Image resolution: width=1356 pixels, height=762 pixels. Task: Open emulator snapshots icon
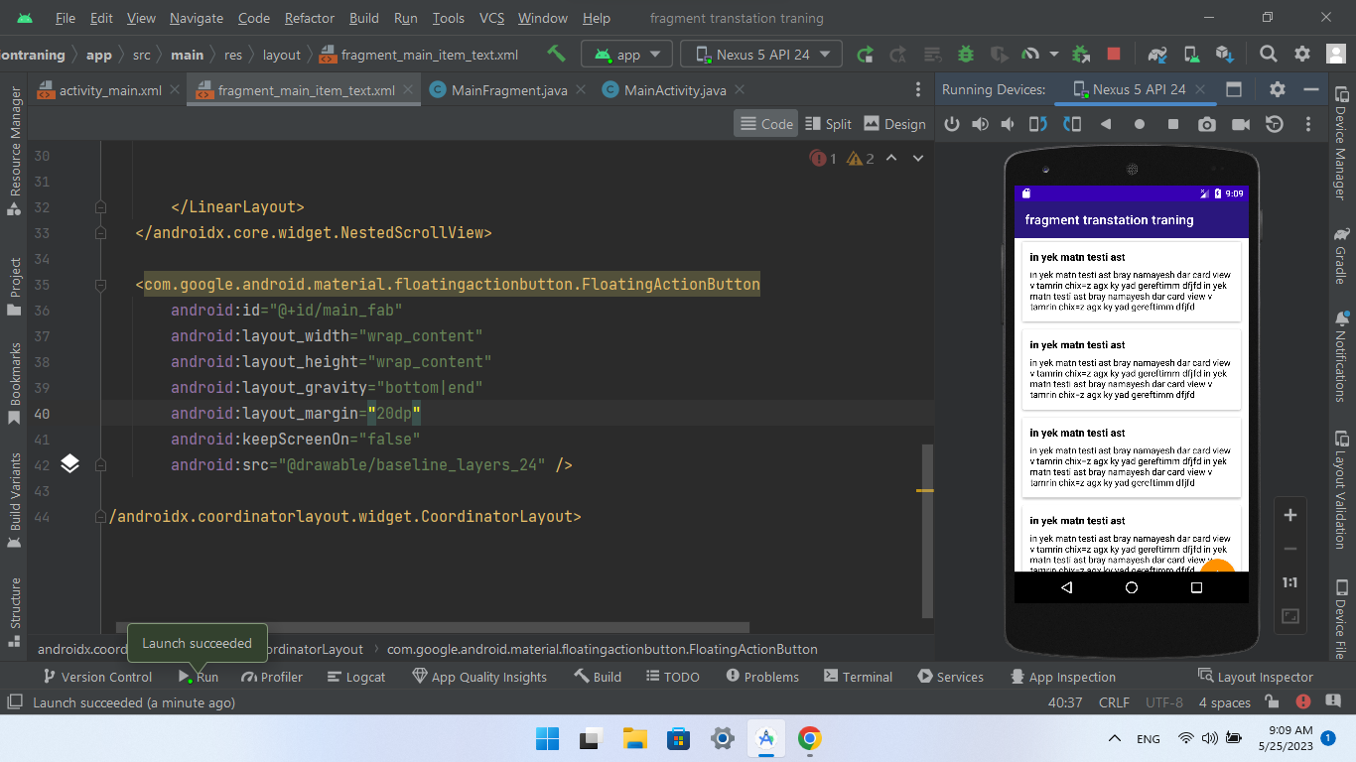(1275, 124)
